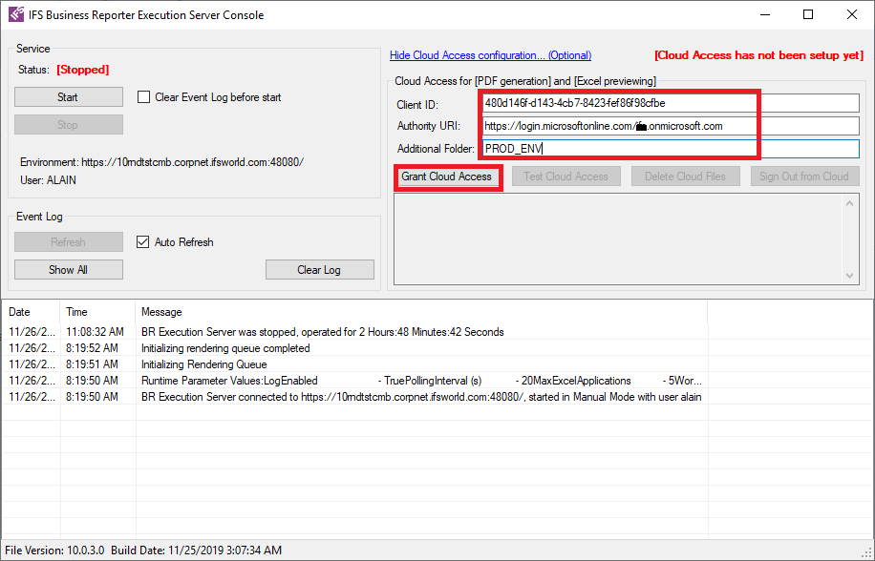Uncheck the Auto Refresh checkbox

(x=143, y=241)
